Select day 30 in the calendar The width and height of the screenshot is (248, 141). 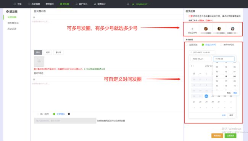[213, 102]
